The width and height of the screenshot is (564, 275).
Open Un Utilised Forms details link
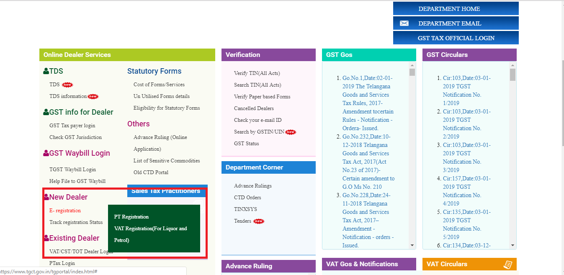(162, 96)
